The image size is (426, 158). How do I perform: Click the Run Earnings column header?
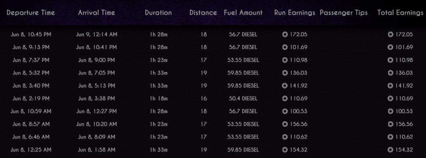pyautogui.click(x=295, y=13)
